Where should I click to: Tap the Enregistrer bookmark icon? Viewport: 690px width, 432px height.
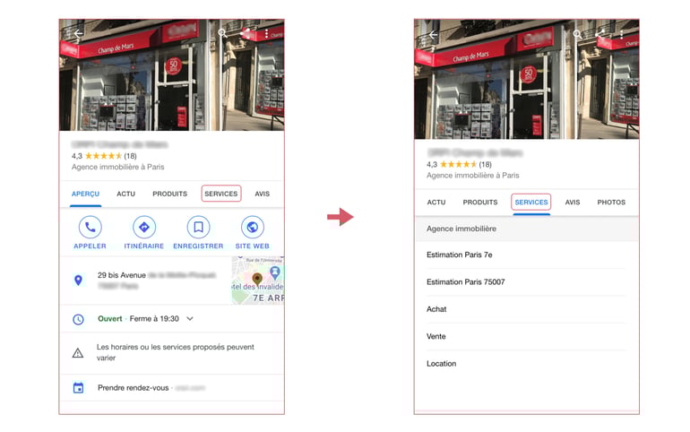(198, 227)
